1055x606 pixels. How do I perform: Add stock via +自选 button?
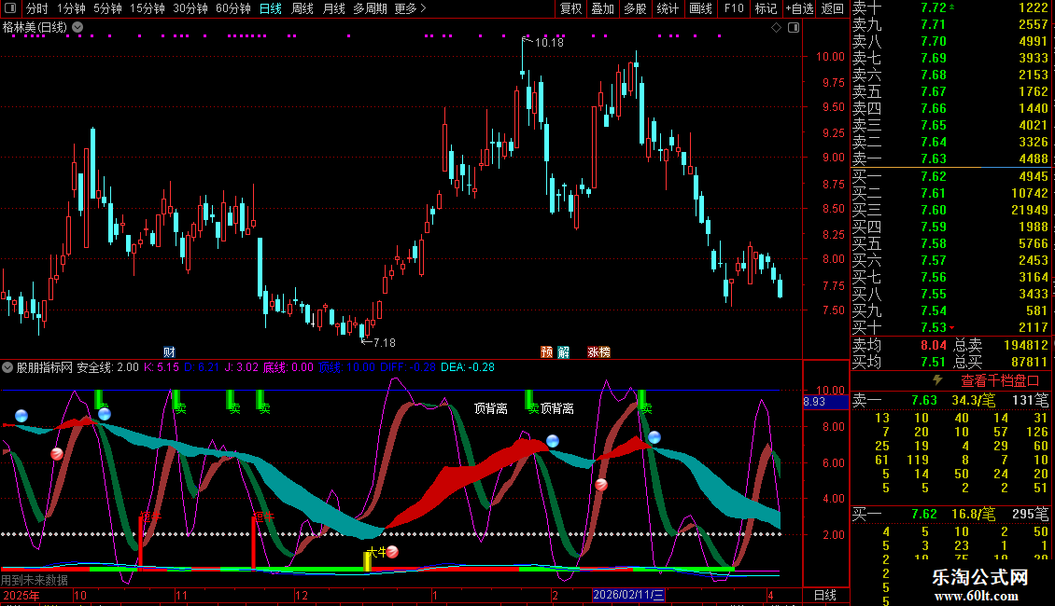pyautogui.click(x=799, y=8)
